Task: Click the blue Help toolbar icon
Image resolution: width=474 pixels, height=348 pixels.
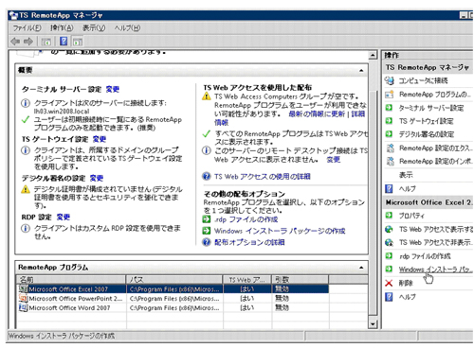Action: [64, 42]
